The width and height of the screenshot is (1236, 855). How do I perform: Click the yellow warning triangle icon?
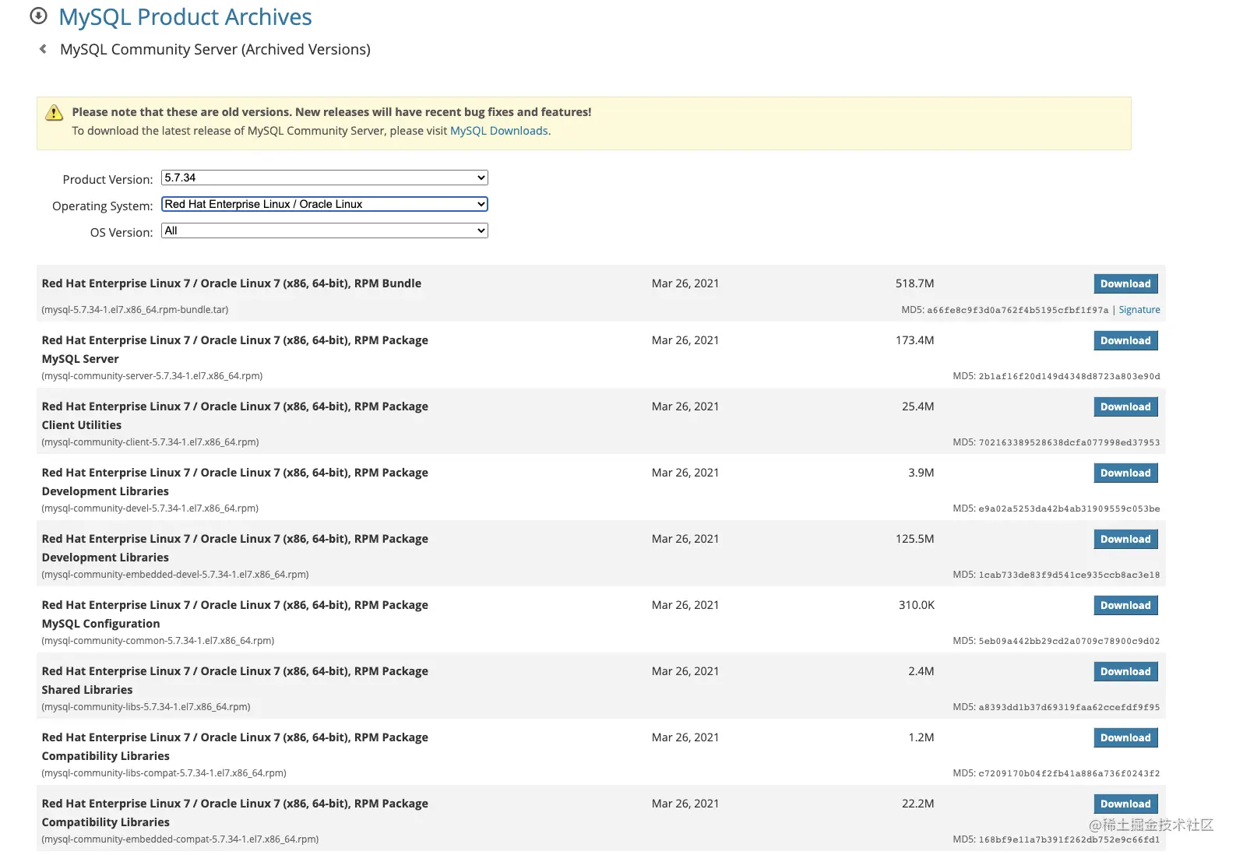[x=54, y=113]
